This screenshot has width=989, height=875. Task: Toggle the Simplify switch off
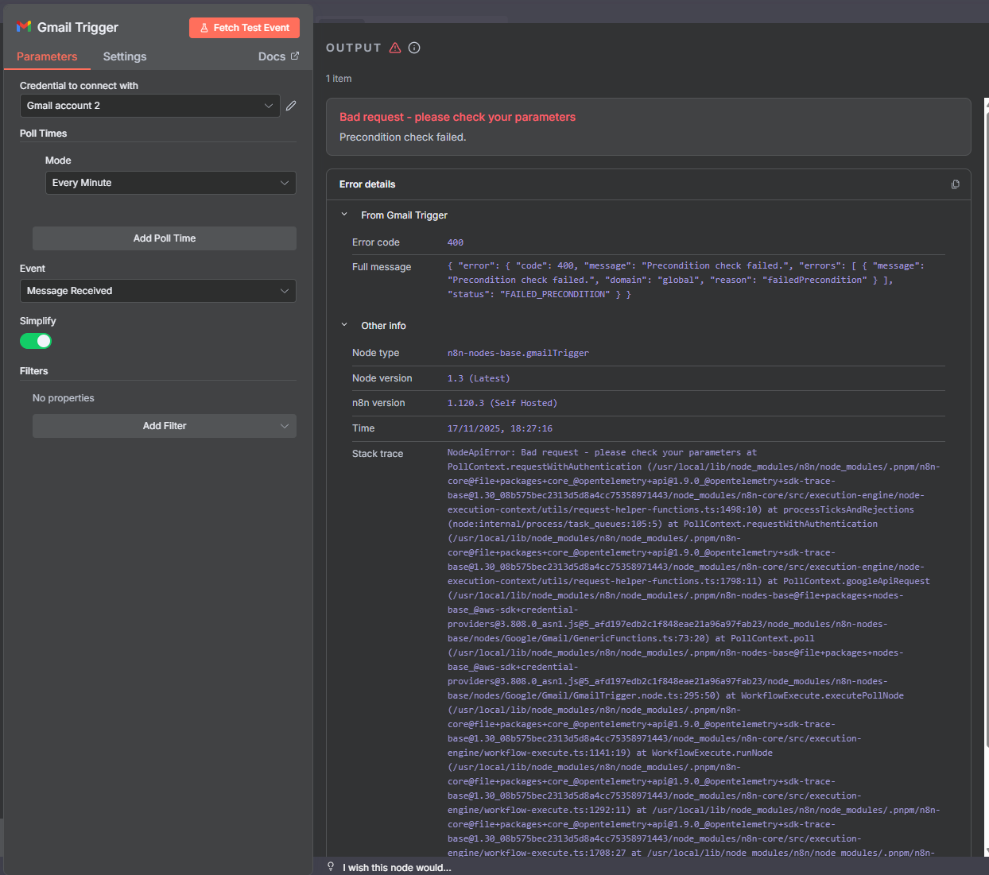point(36,341)
